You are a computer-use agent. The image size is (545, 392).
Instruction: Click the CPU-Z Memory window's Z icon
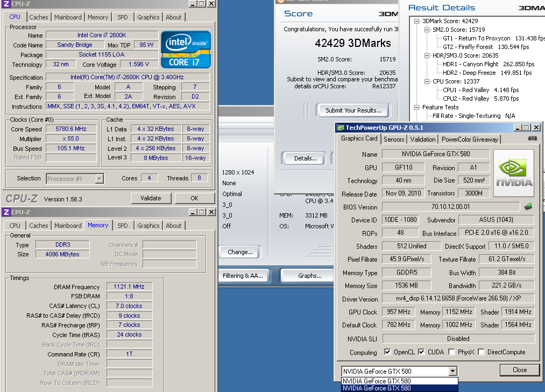coord(6,212)
